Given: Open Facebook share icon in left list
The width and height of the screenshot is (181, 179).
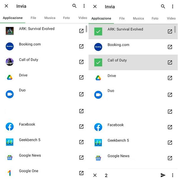Looking at the screenshot, I should pyautogui.click(x=81, y=127).
